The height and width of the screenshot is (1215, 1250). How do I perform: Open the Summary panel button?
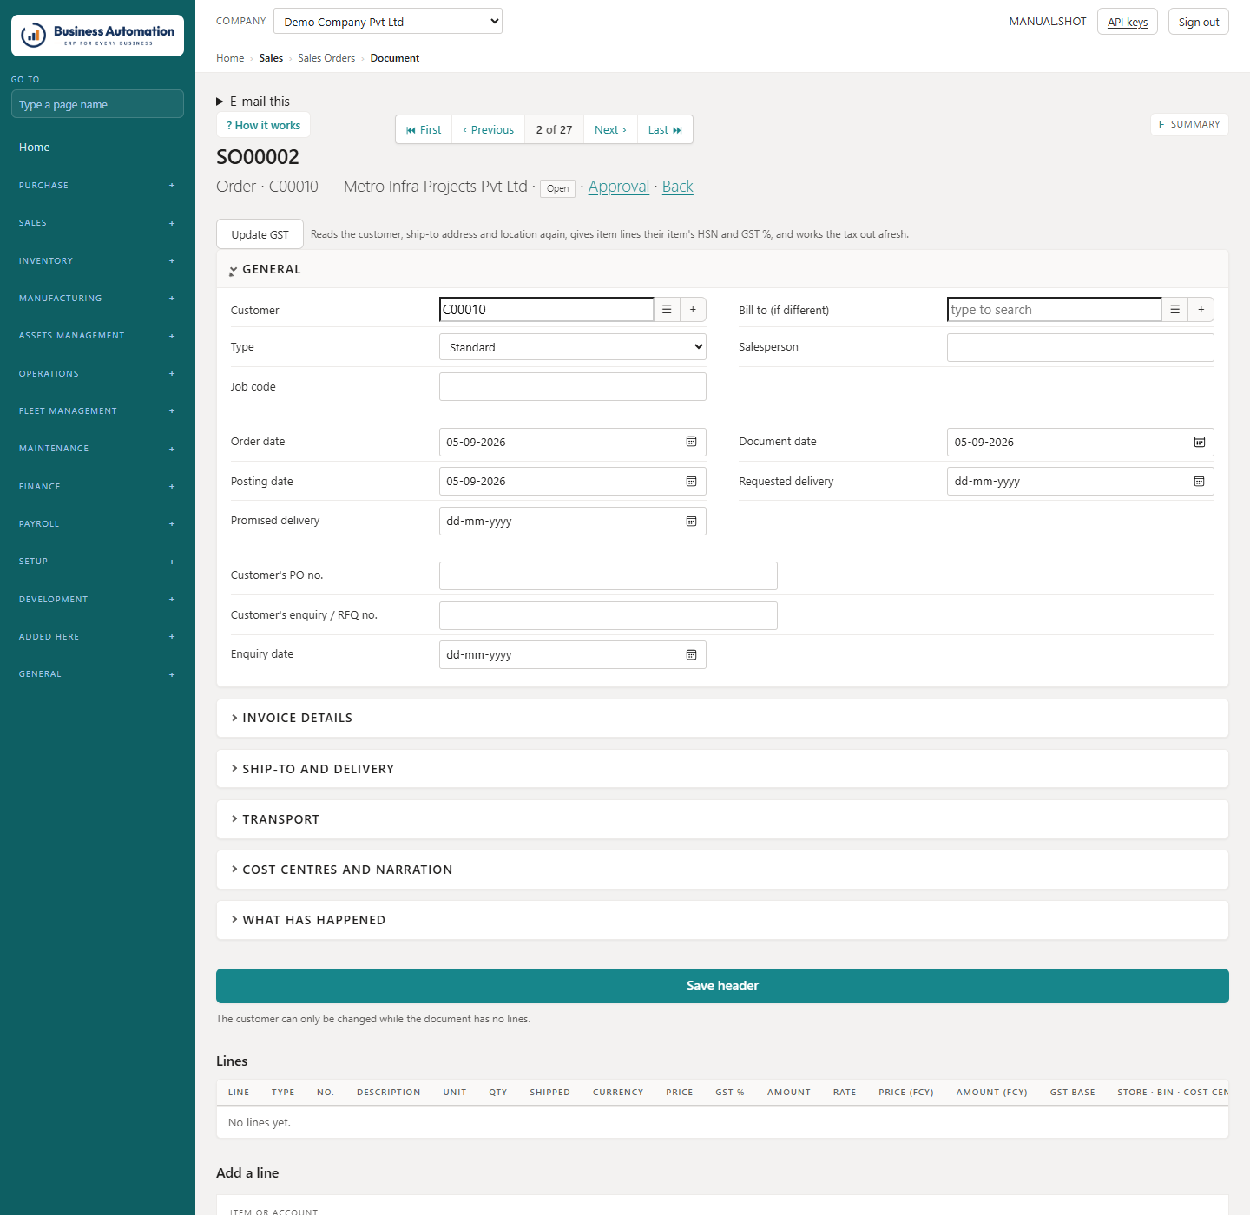click(1189, 124)
